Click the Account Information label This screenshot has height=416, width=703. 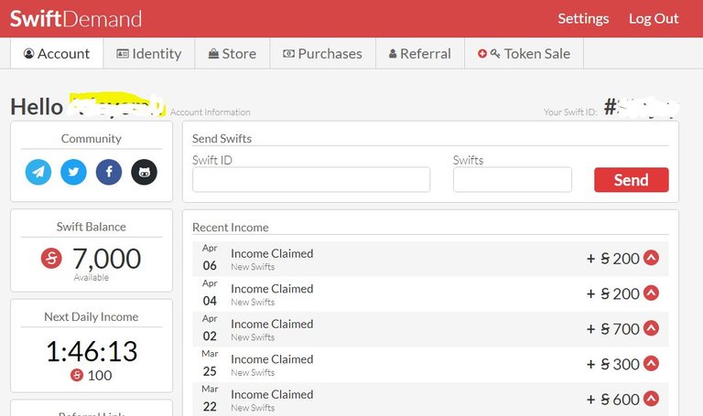pyautogui.click(x=211, y=112)
